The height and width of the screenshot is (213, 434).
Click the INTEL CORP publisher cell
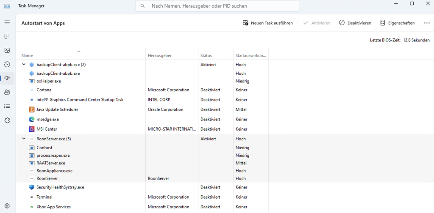pyautogui.click(x=159, y=100)
